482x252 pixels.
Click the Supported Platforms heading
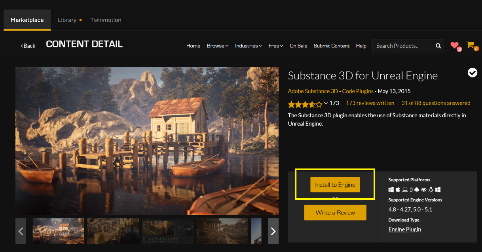click(x=409, y=180)
